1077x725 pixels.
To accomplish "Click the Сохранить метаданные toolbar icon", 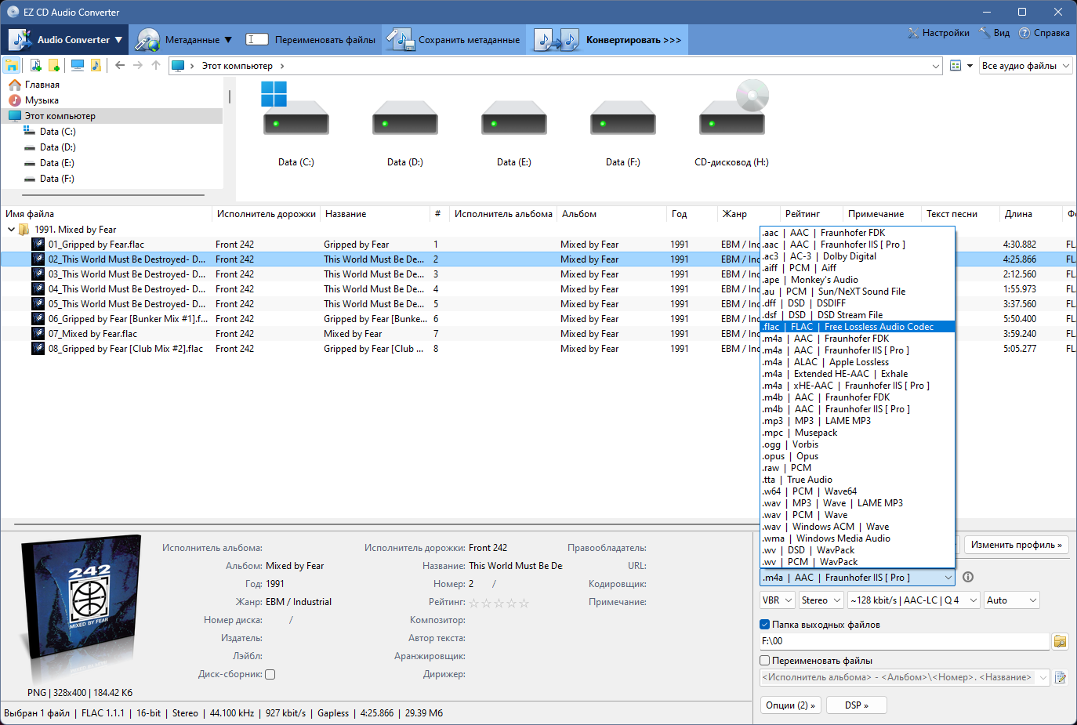I will [x=401, y=39].
